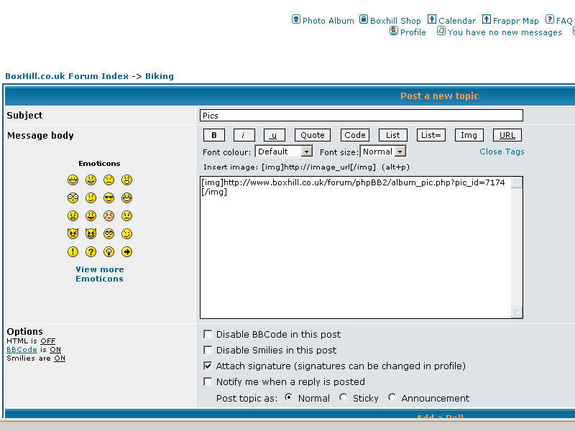The width and height of the screenshot is (575, 431).
Task: Uncheck the Attach signature checkbox
Action: pos(208,366)
